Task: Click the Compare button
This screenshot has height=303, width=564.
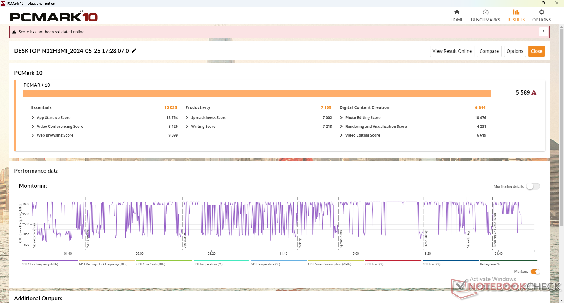Action: (x=489, y=51)
